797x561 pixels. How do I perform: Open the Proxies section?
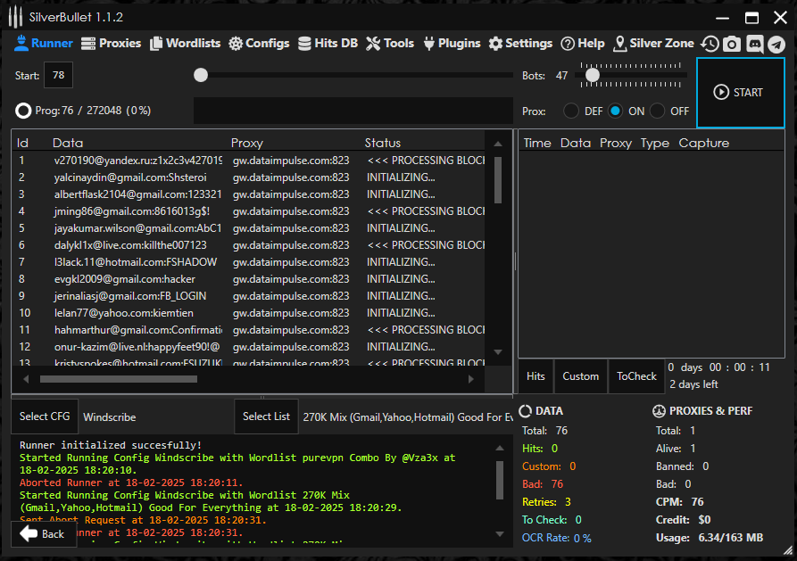(x=111, y=43)
